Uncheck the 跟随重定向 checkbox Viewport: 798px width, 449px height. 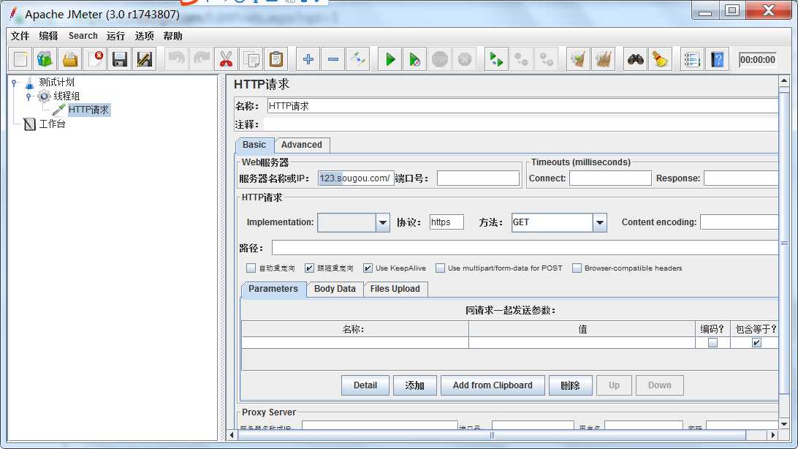309,268
